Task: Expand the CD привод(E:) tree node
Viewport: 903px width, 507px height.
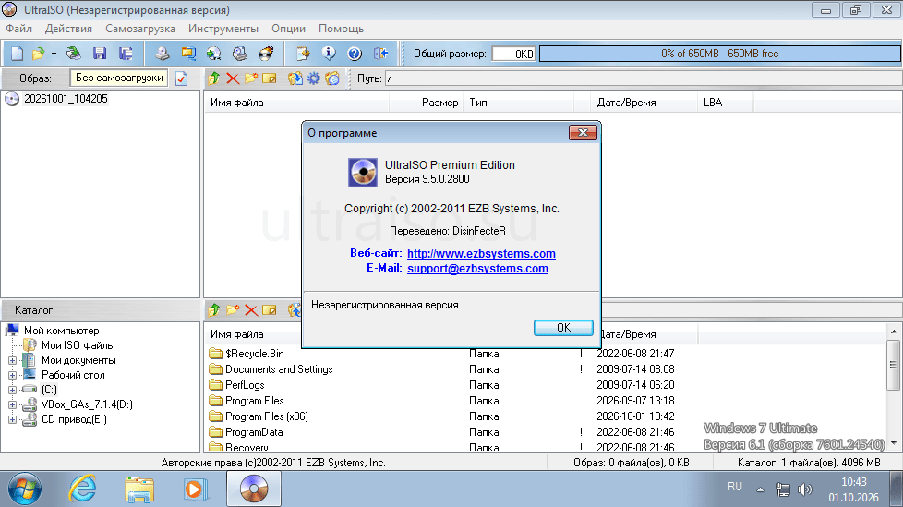Action: click(12, 419)
